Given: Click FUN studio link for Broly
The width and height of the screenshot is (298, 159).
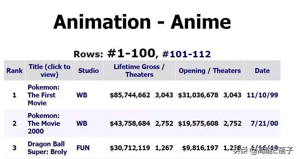Looking at the screenshot, I should 83,148.
